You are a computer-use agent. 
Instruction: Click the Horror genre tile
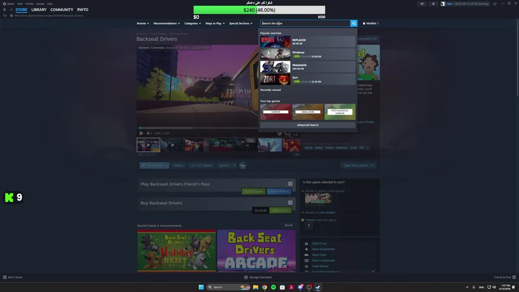coord(276,112)
